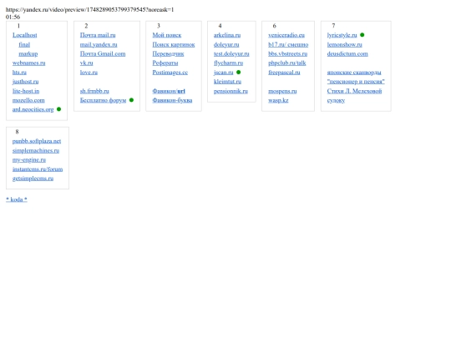Visit deusdictum.com link
This screenshot has width=451, height=338.
click(x=347, y=53)
